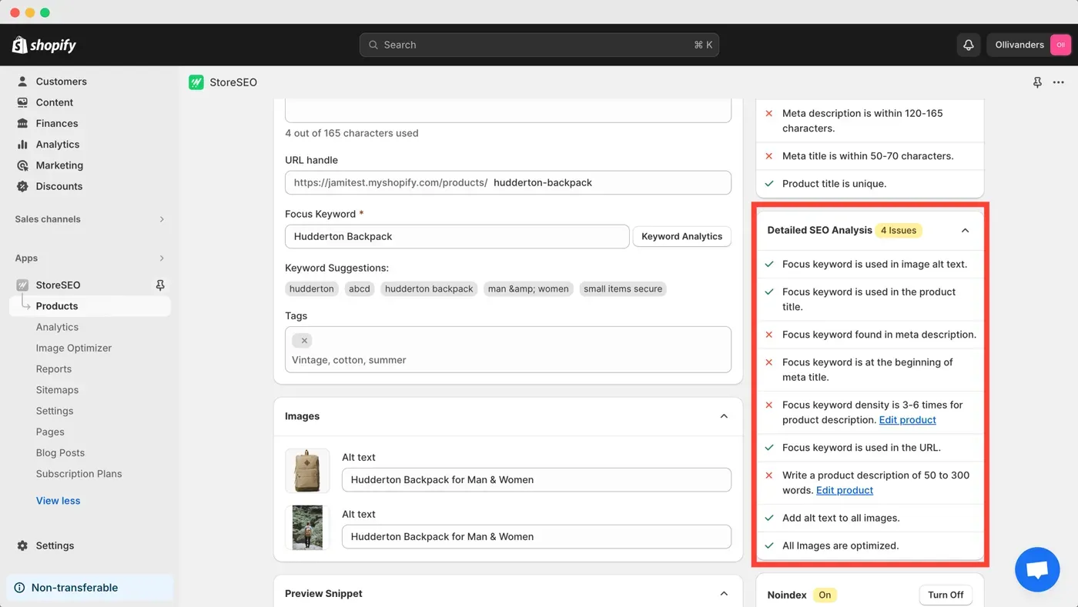Screen dimensions: 1078x607
Task: Select 'small items secure' keyword suggestion
Action: [x=623, y=289]
